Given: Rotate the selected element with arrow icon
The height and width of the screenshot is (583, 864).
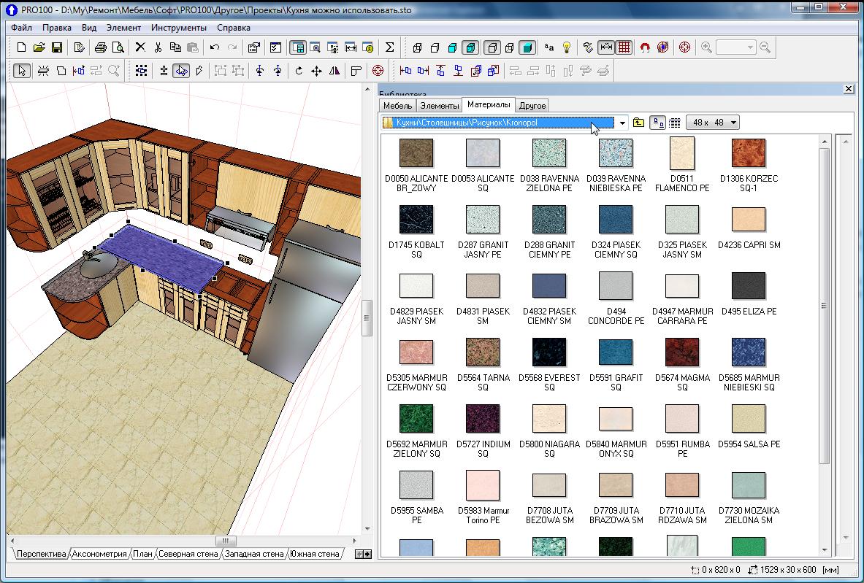Looking at the screenshot, I should click(x=299, y=71).
